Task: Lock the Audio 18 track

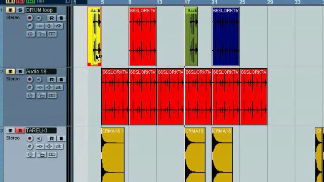Action: (x=42, y=96)
